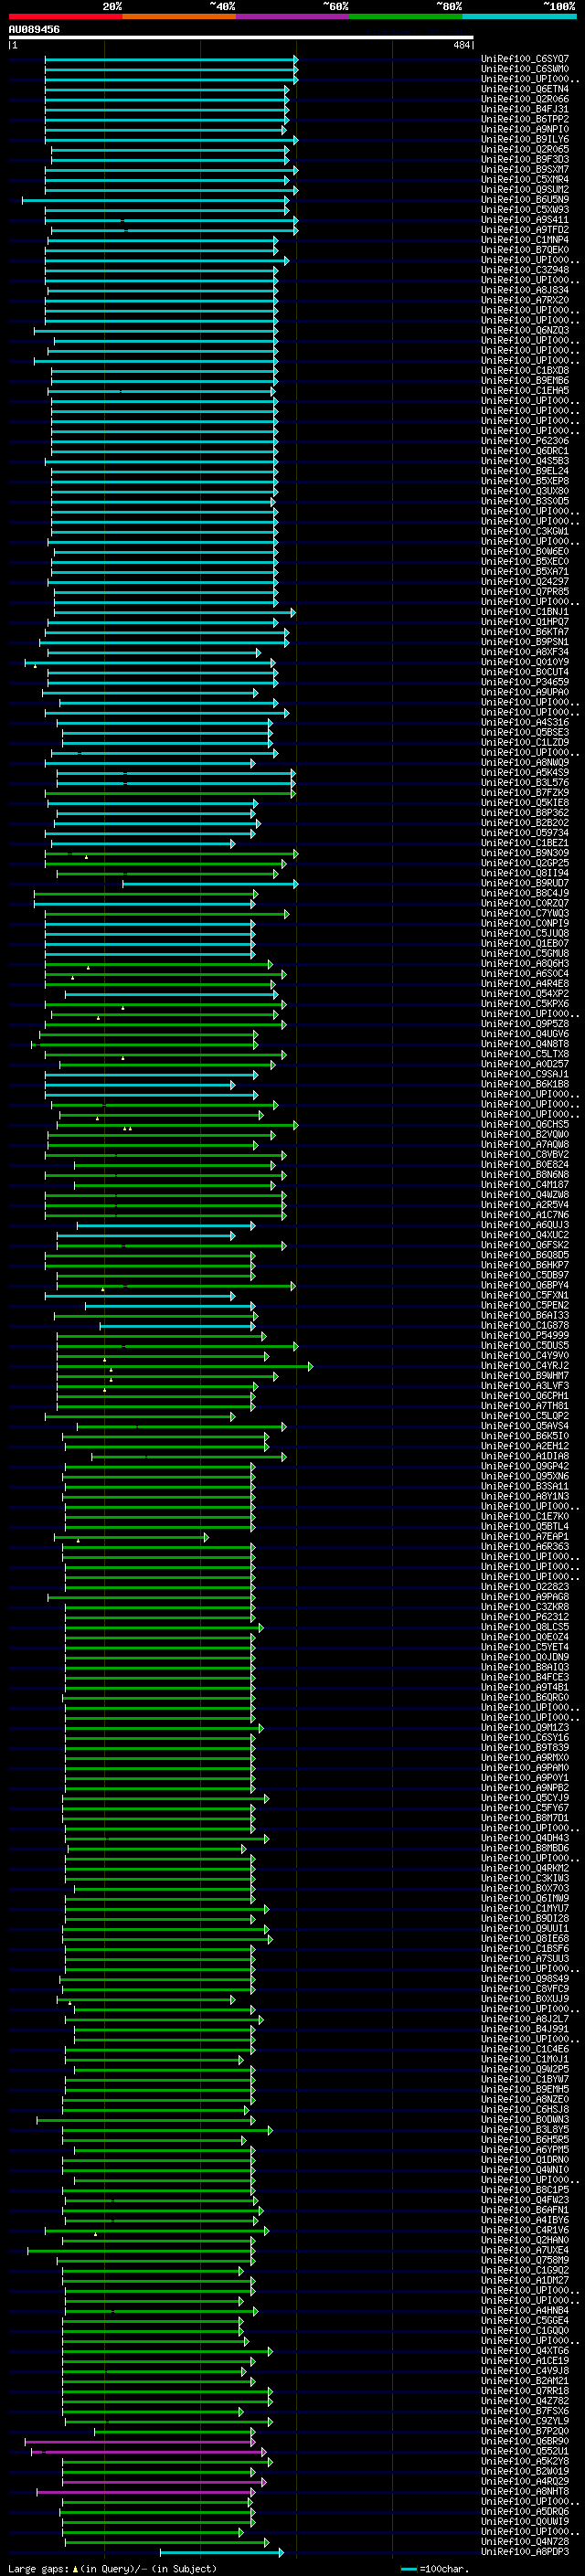The height and width of the screenshot is (2576, 585).
Task: Click hit label UniRef100_C1MNP4
Action: pyautogui.click(x=525, y=240)
